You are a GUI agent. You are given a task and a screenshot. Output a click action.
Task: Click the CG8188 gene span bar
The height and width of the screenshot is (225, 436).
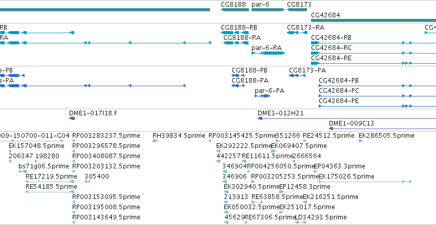click(235, 10)
